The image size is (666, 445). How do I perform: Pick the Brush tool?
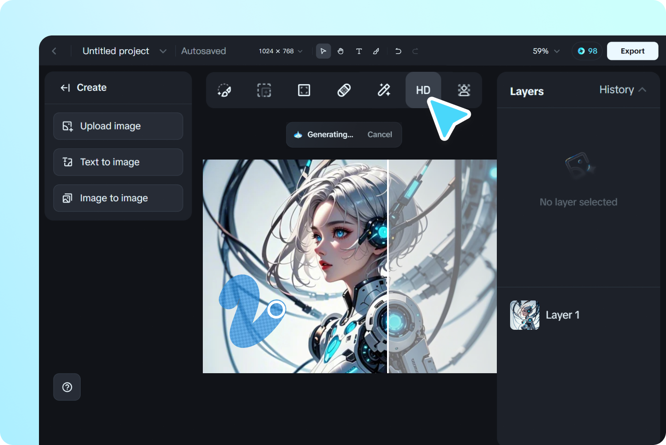[x=376, y=51]
